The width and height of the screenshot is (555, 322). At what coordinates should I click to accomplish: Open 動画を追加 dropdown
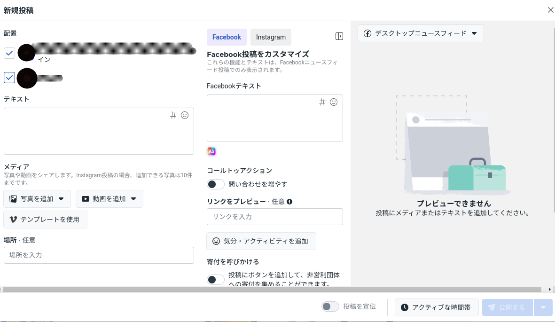tap(109, 199)
